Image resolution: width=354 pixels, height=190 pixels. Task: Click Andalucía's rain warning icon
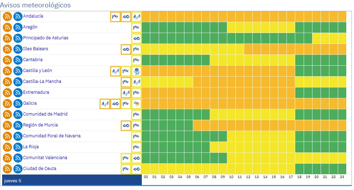[137, 17]
